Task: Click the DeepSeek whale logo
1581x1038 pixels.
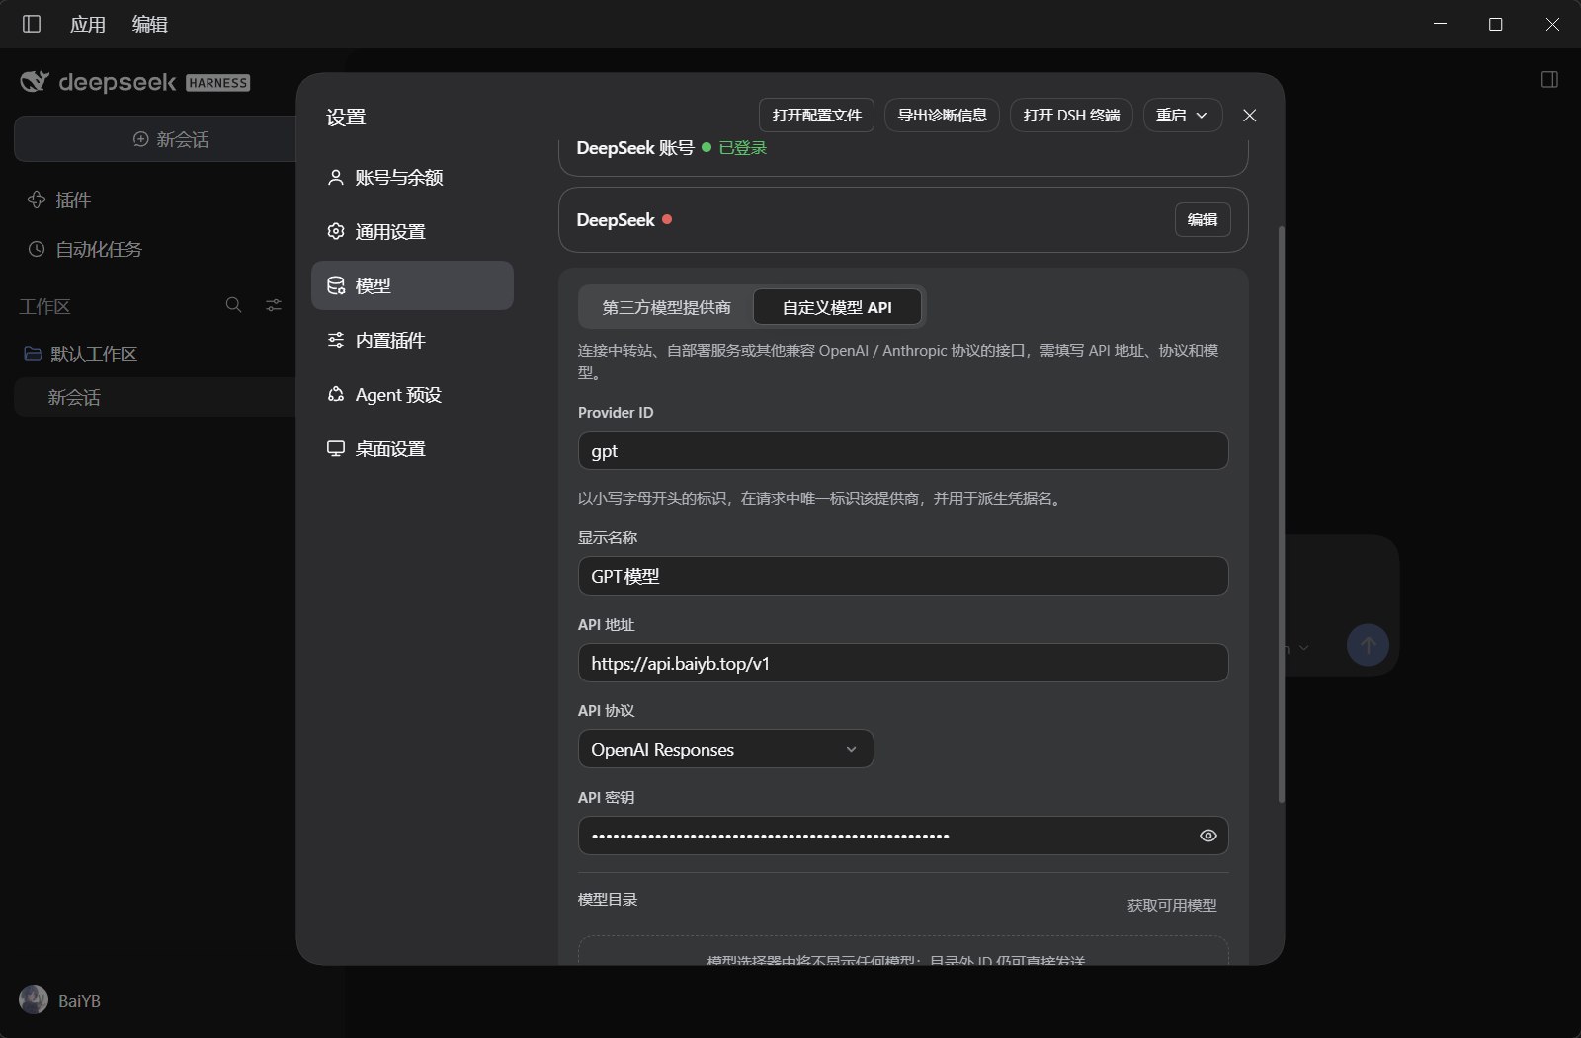Action: (35, 82)
